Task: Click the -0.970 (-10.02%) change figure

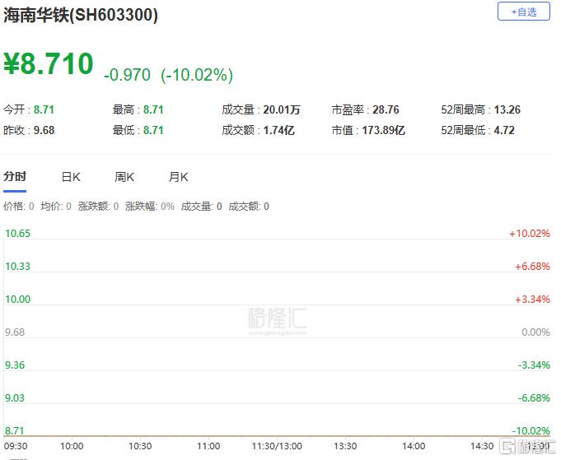Action: click(168, 75)
